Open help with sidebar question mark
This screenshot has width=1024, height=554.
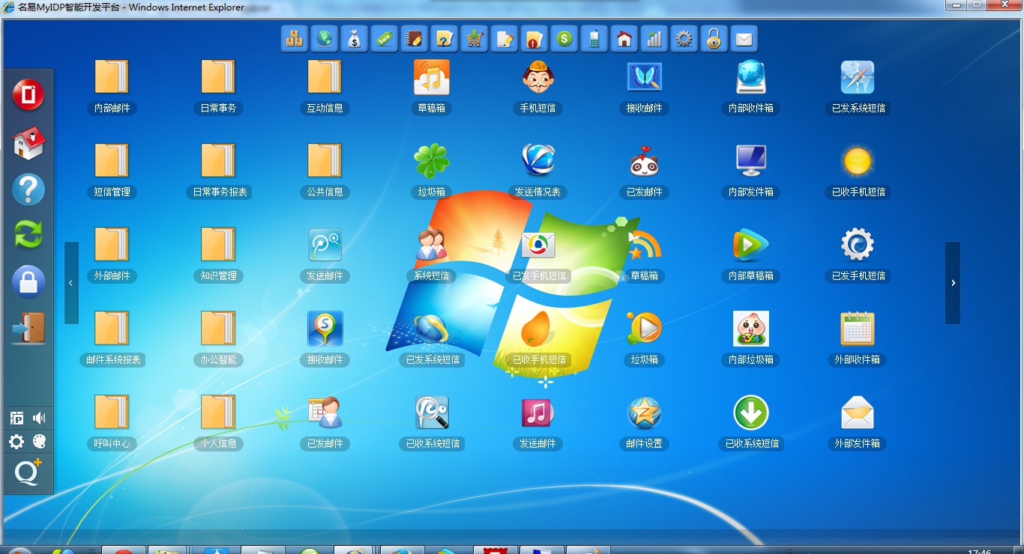pyautogui.click(x=28, y=189)
